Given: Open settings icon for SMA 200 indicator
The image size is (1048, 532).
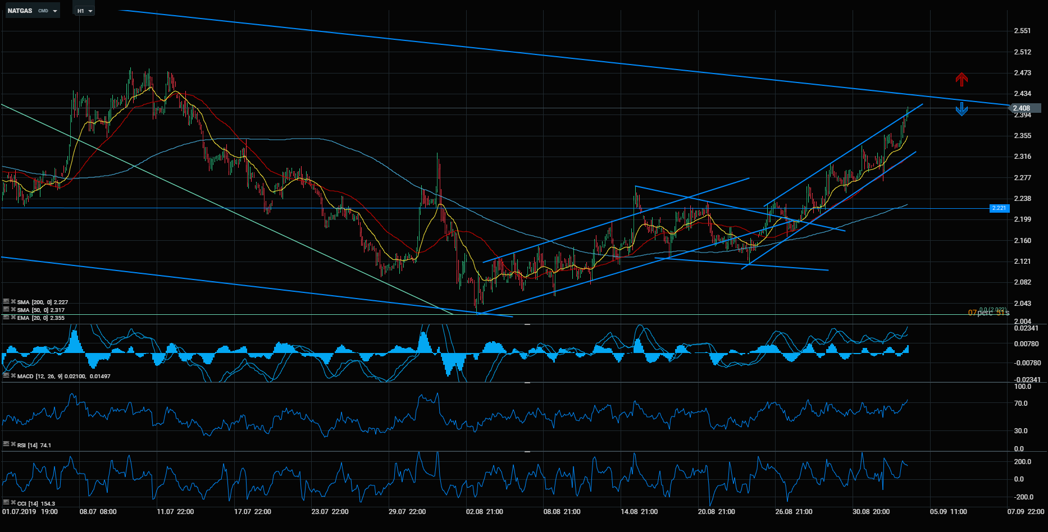Looking at the screenshot, I should (x=6, y=301).
